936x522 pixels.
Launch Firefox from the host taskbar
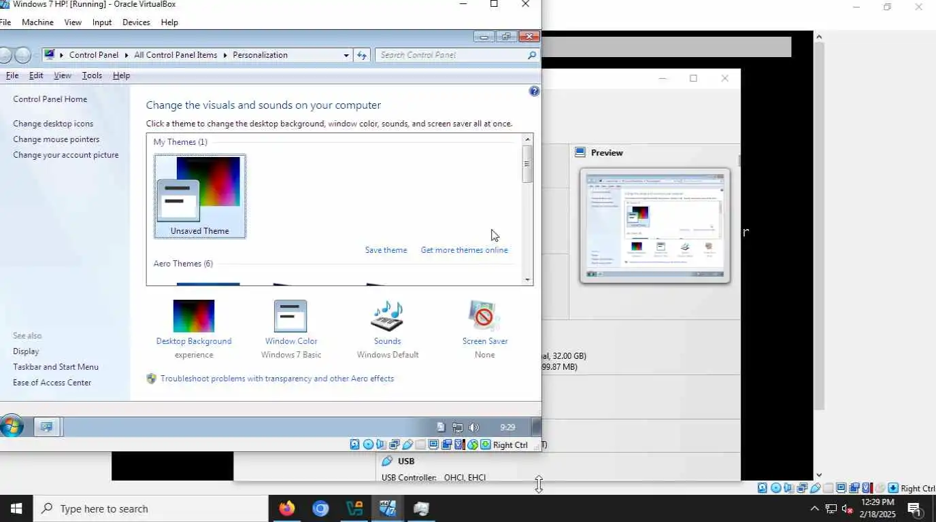tap(287, 508)
